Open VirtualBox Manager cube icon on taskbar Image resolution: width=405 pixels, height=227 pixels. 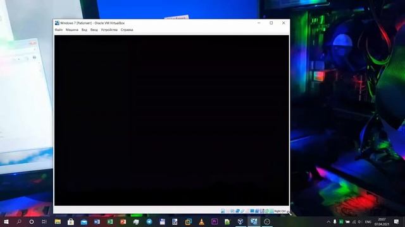pos(240,221)
